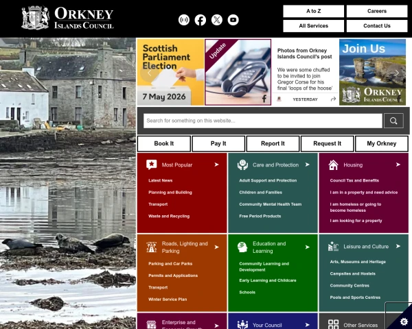Expand Care and Protection with its arrow
Viewport: 412px width, 329px height.
click(308, 164)
